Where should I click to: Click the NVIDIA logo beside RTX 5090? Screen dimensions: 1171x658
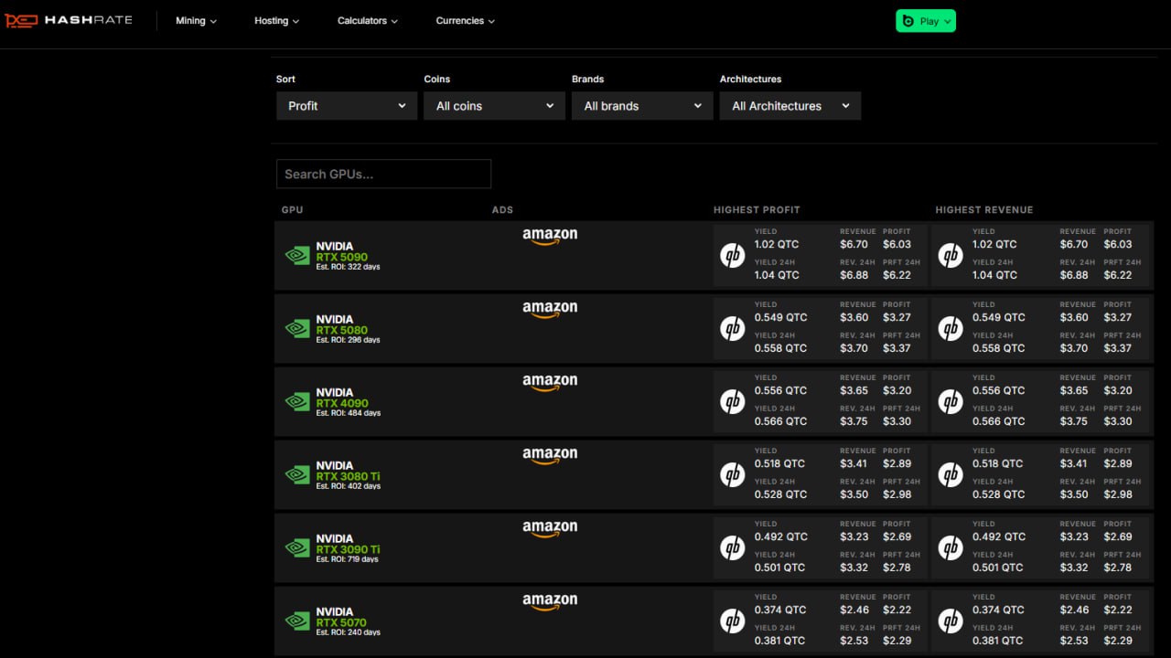point(297,256)
